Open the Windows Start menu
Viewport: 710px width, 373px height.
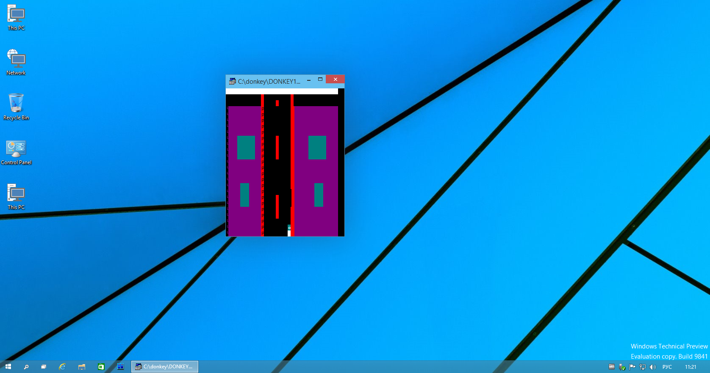click(8, 367)
